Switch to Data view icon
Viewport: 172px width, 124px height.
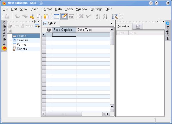click(x=56, y=16)
